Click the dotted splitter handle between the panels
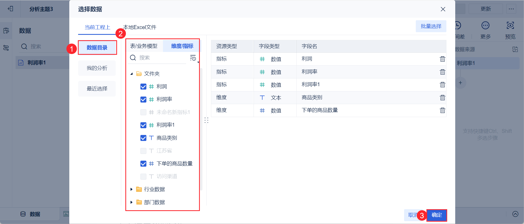The image size is (524, 224). pyautogui.click(x=206, y=120)
